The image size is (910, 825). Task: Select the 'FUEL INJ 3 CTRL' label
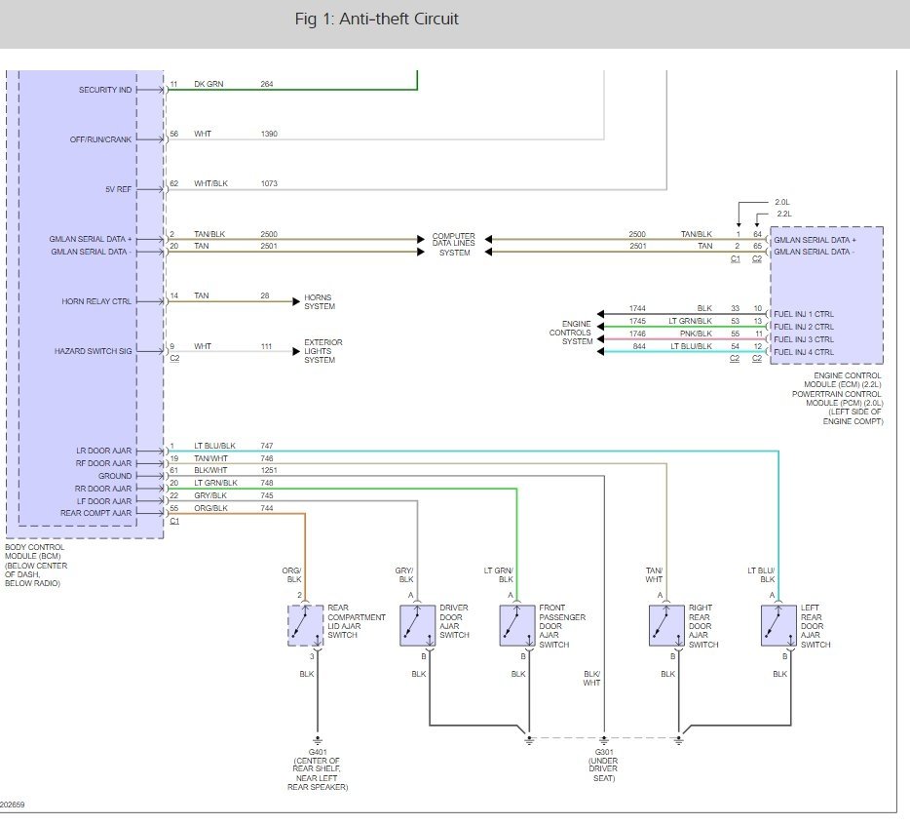pyautogui.click(x=804, y=339)
